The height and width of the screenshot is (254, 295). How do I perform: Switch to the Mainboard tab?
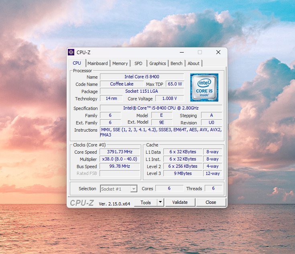(x=98, y=63)
